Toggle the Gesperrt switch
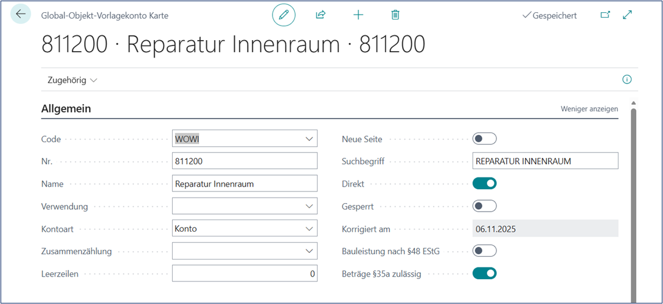Image resolution: width=663 pixels, height=304 pixels. pos(484,206)
